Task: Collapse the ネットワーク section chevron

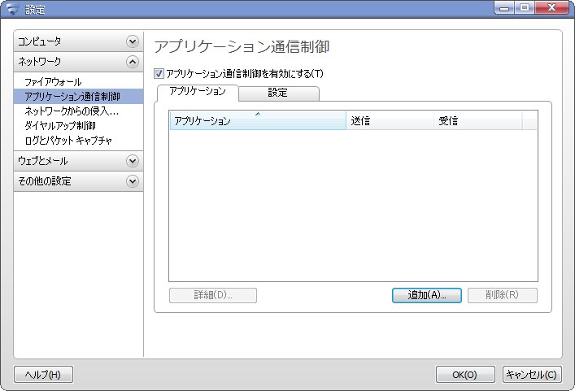Action: click(132, 62)
